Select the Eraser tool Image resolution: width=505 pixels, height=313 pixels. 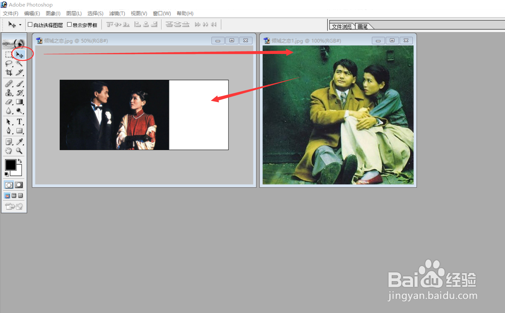(x=9, y=102)
